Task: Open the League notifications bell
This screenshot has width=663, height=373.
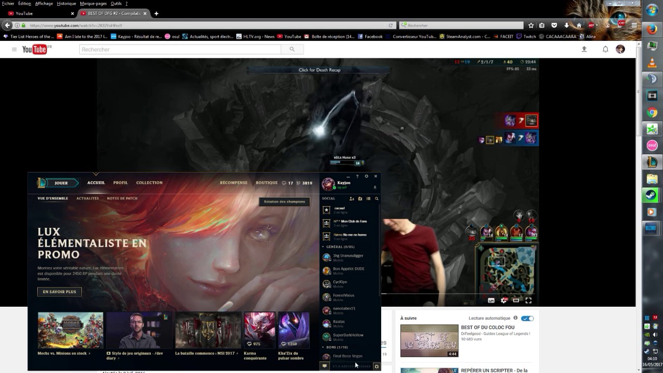Action: pyautogui.click(x=374, y=187)
